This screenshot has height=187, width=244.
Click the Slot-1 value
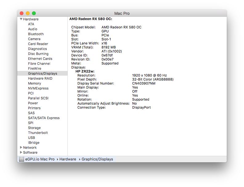pyautogui.click(x=106, y=39)
